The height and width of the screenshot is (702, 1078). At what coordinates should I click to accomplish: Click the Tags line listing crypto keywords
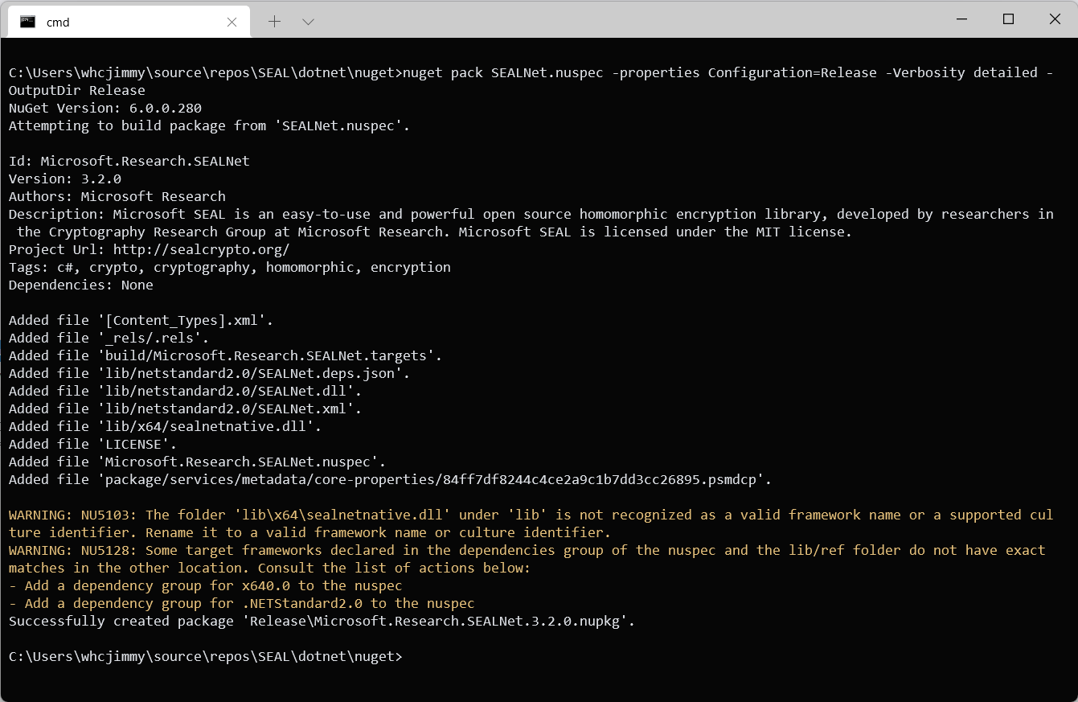tap(229, 267)
